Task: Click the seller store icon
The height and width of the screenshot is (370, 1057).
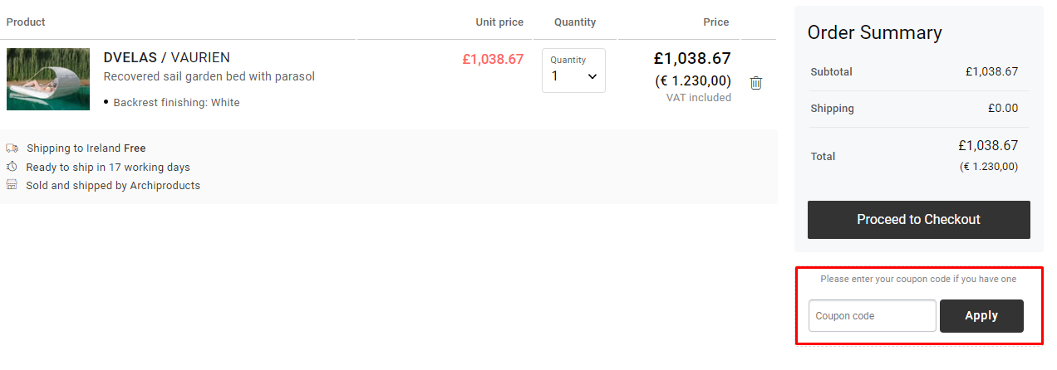Action: (12, 185)
